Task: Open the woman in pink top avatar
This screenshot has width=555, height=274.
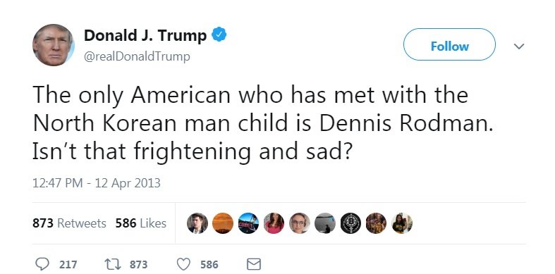Action: pyautogui.click(x=274, y=223)
